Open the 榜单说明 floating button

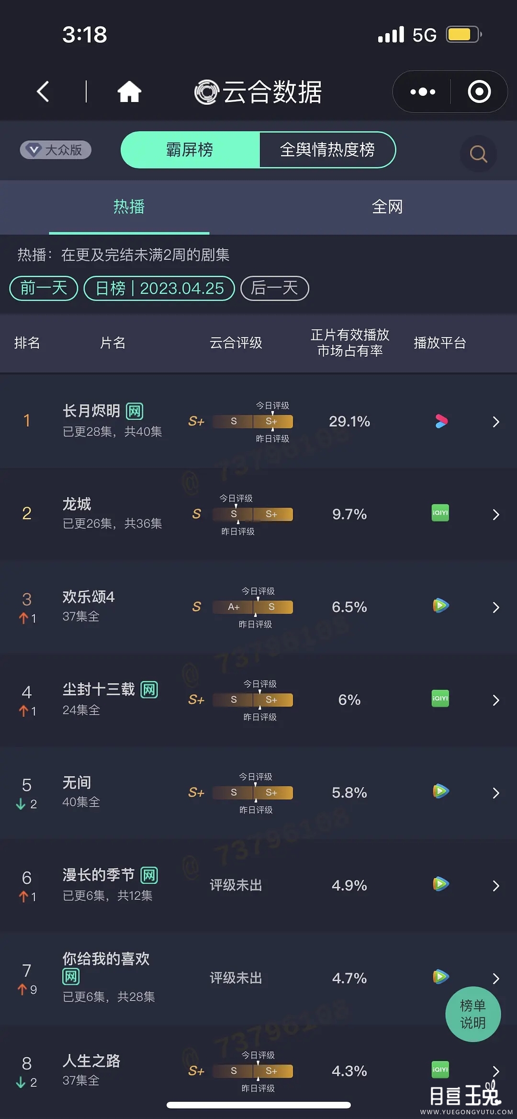(473, 1014)
